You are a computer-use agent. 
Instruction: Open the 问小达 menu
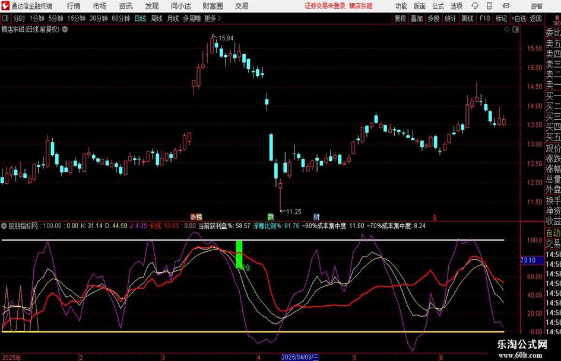(x=180, y=6)
